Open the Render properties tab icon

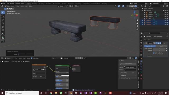[141, 40]
